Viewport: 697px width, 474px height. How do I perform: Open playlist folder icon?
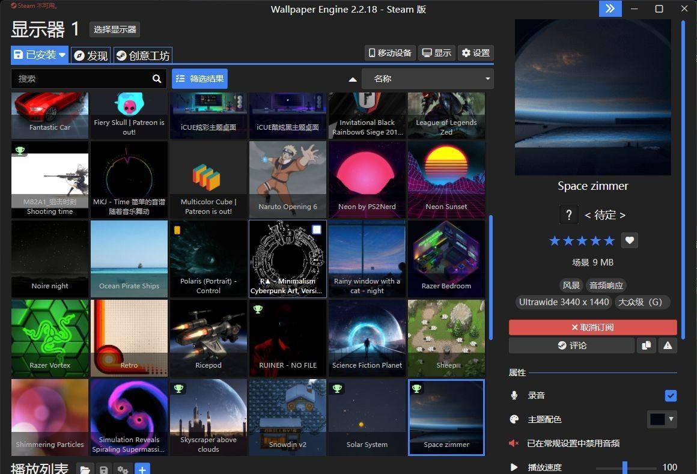(x=85, y=469)
